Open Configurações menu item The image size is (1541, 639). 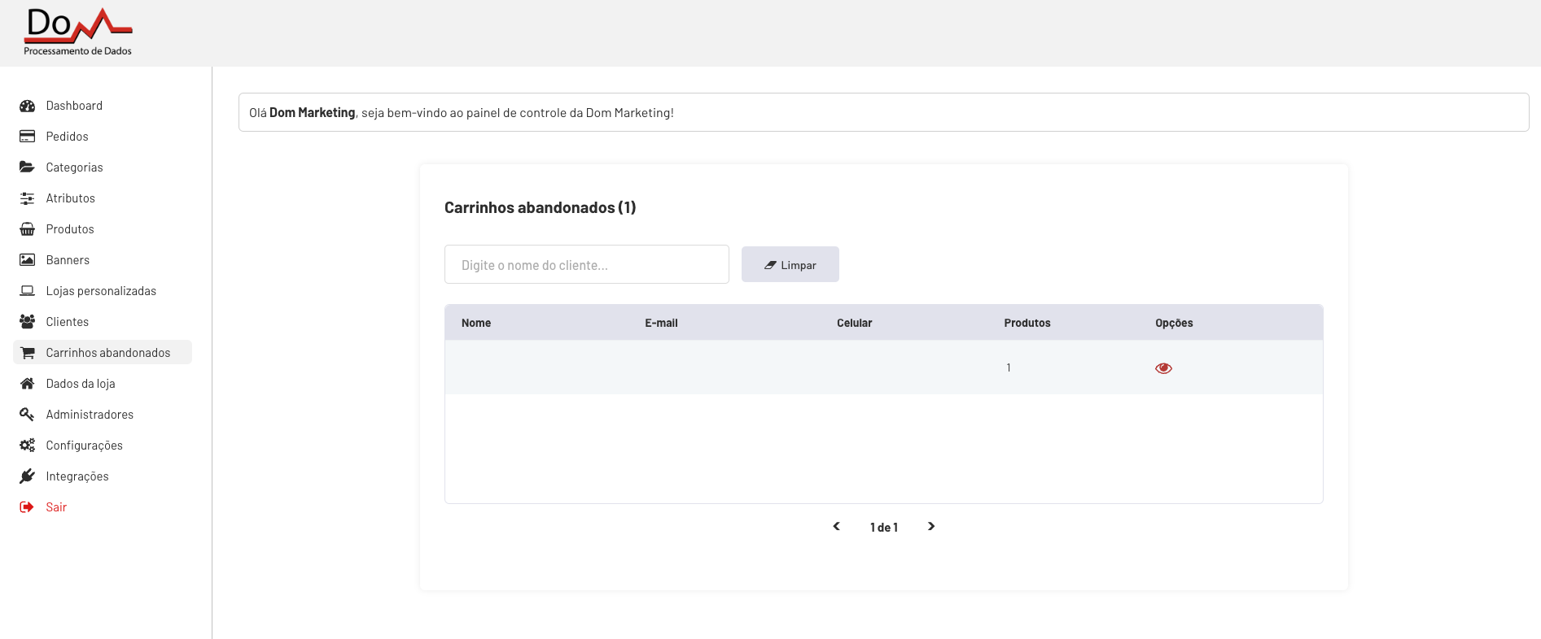[x=84, y=446]
